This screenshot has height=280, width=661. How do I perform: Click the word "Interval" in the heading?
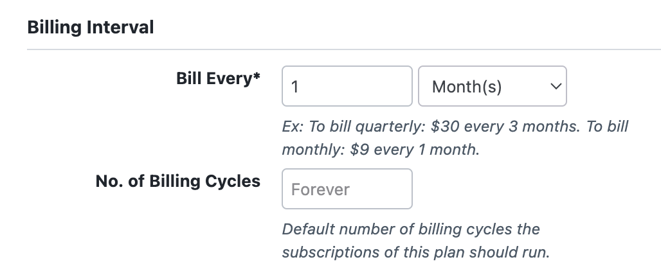click(122, 28)
